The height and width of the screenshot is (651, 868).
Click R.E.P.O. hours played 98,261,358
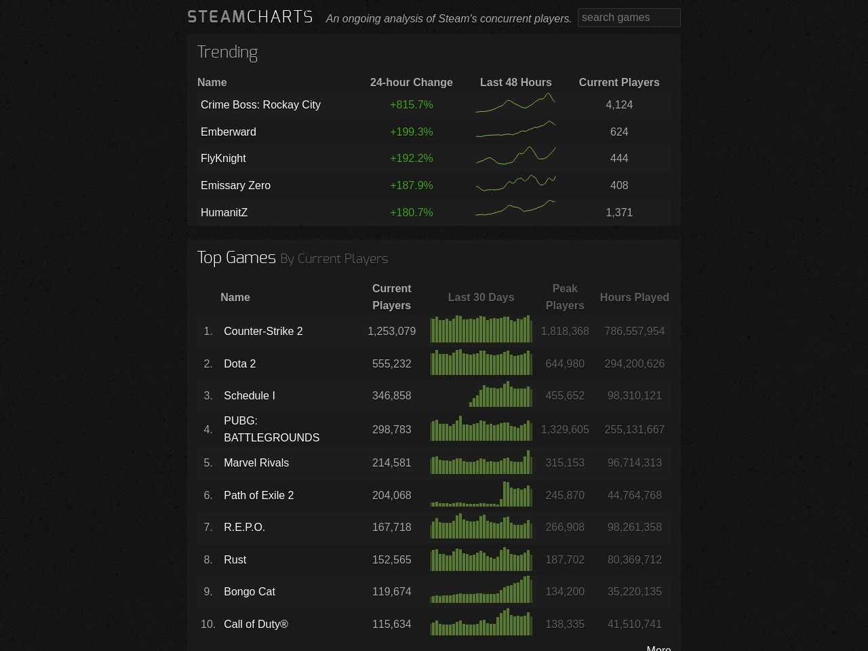[634, 527]
